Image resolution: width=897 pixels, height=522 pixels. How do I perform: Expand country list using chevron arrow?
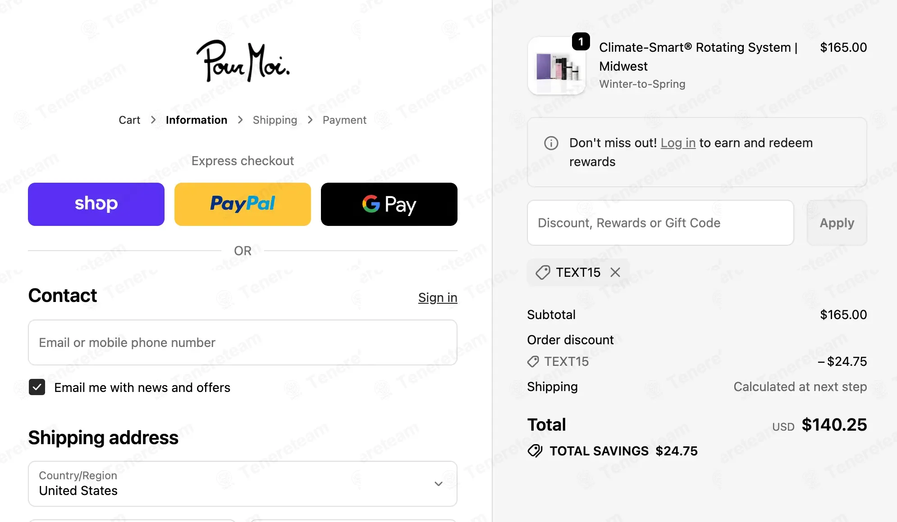[438, 484]
